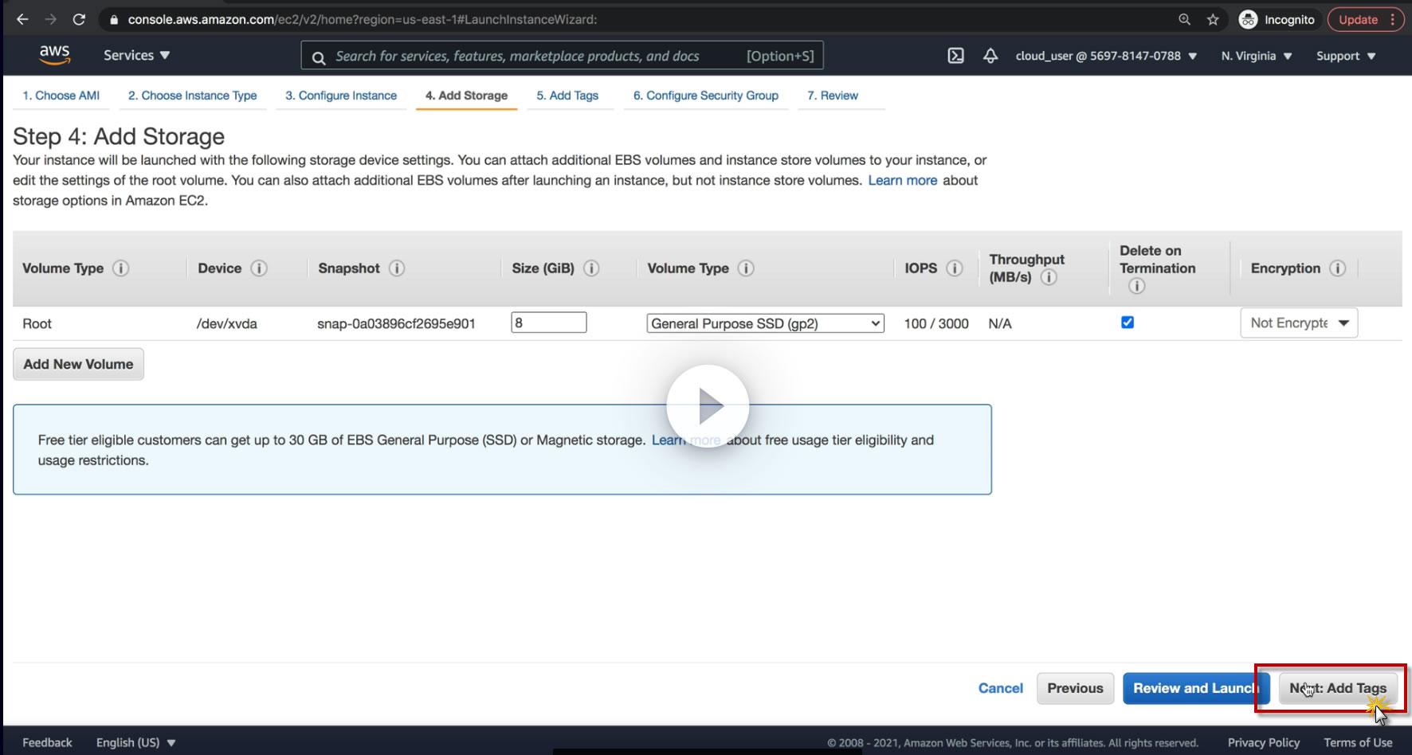Click the info icon beside Snapshot
Screen dimensions: 1412x755
397,268
